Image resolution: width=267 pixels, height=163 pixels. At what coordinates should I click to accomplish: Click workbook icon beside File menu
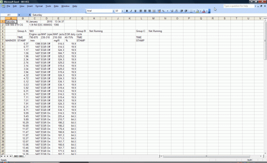tap(3, 6)
